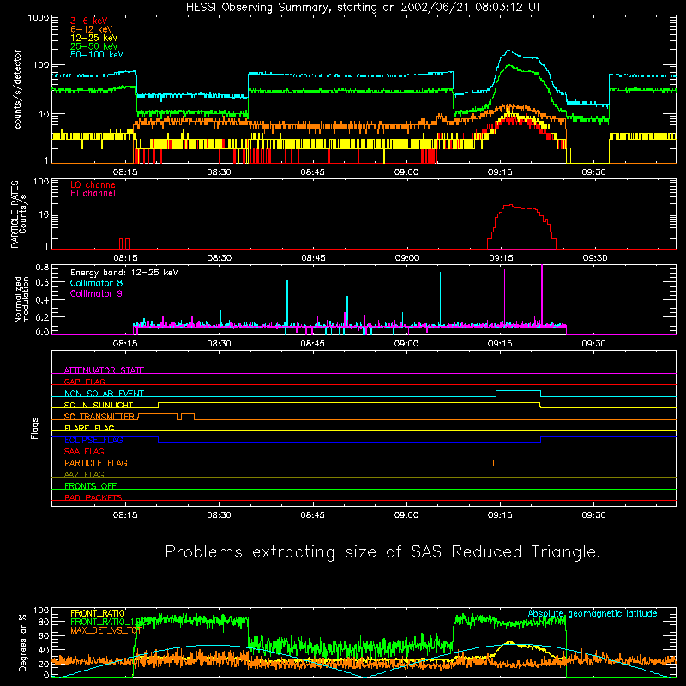686x686 pixels.
Task: Click the 08:15 time label under the count-rate panel
Action: tap(125, 172)
